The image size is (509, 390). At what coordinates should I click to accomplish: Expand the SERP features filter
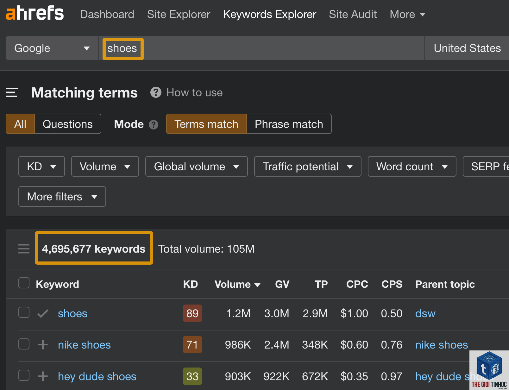pyautogui.click(x=486, y=166)
